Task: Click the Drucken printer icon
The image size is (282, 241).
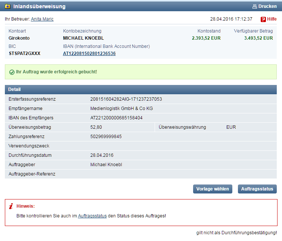Action: click(254, 7)
